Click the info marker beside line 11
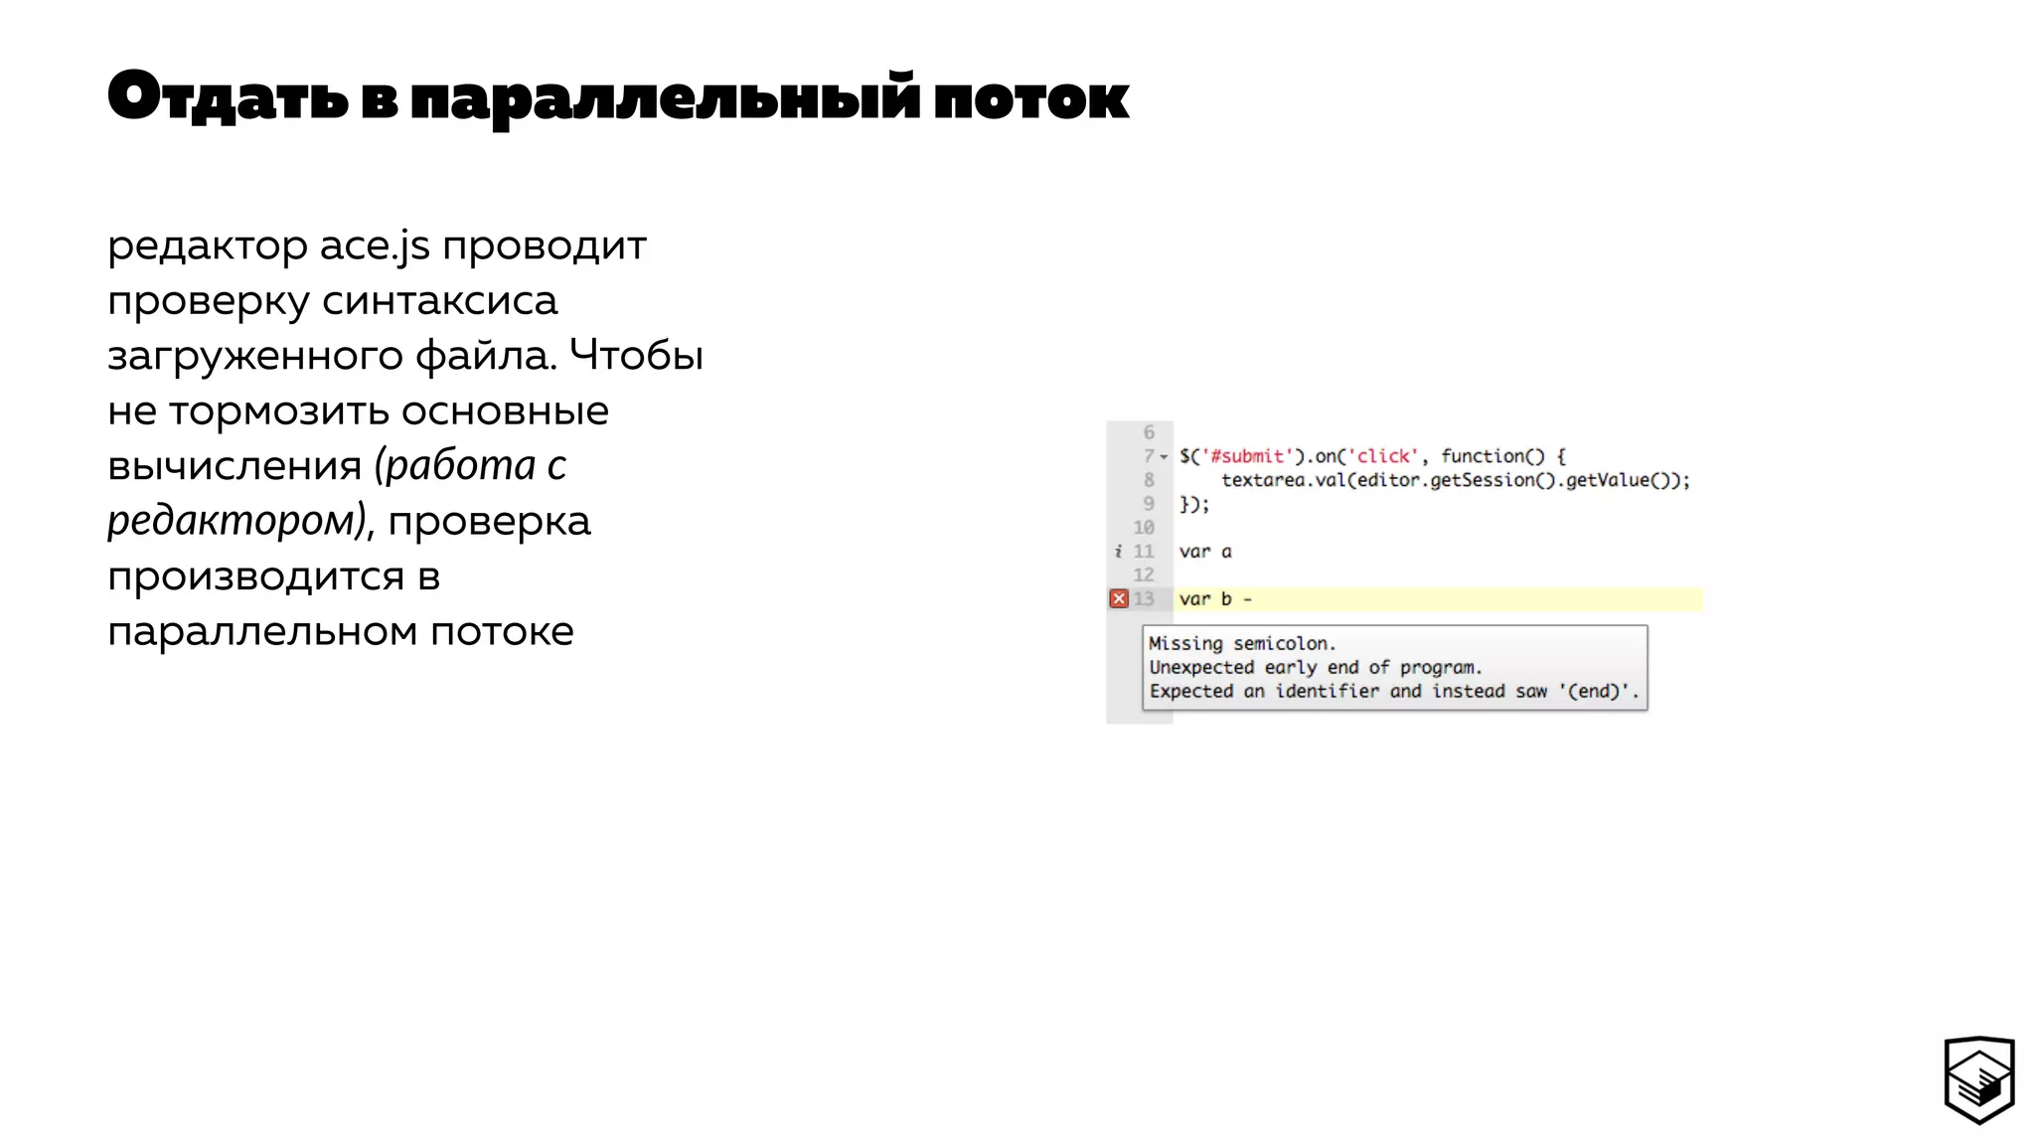The height and width of the screenshot is (1145, 2035). pos(1118,551)
